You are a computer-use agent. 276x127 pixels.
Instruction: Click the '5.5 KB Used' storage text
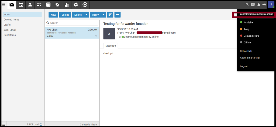pyautogui.click(x=33, y=125)
